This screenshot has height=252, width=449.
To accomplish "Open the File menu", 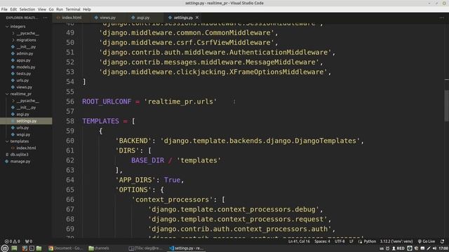I will (4, 9).
